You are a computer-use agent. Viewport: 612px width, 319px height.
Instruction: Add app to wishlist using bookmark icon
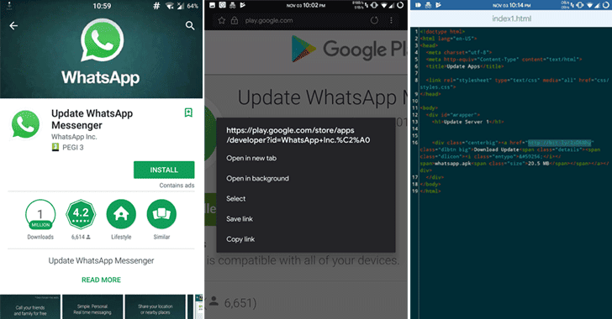tap(188, 112)
